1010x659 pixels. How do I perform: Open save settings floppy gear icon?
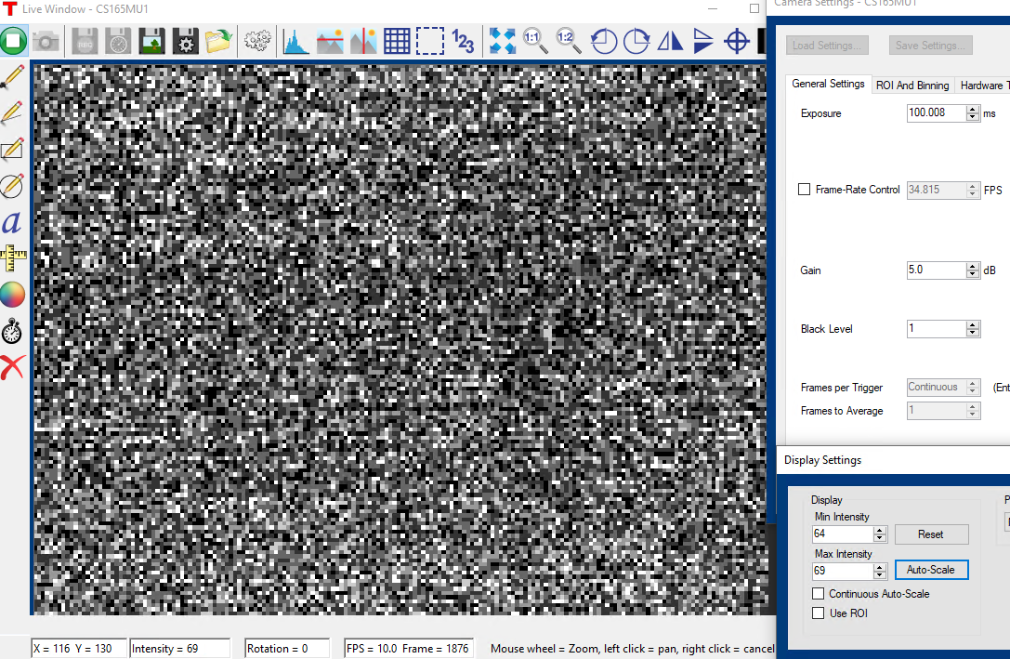(185, 42)
